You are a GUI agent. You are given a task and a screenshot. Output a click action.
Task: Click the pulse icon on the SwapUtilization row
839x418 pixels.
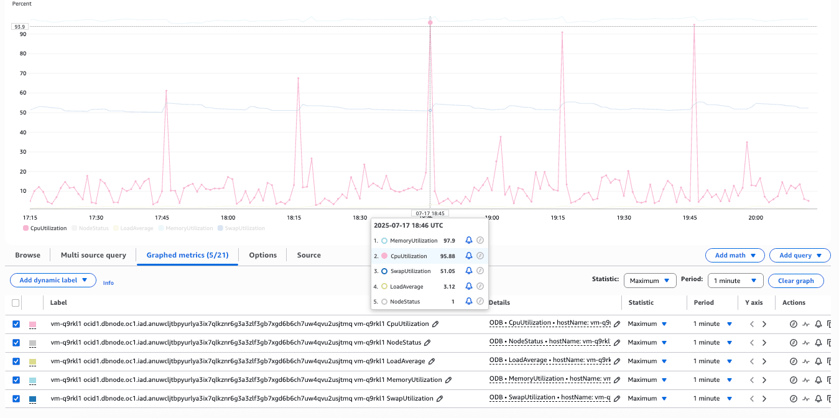pyautogui.click(x=806, y=398)
